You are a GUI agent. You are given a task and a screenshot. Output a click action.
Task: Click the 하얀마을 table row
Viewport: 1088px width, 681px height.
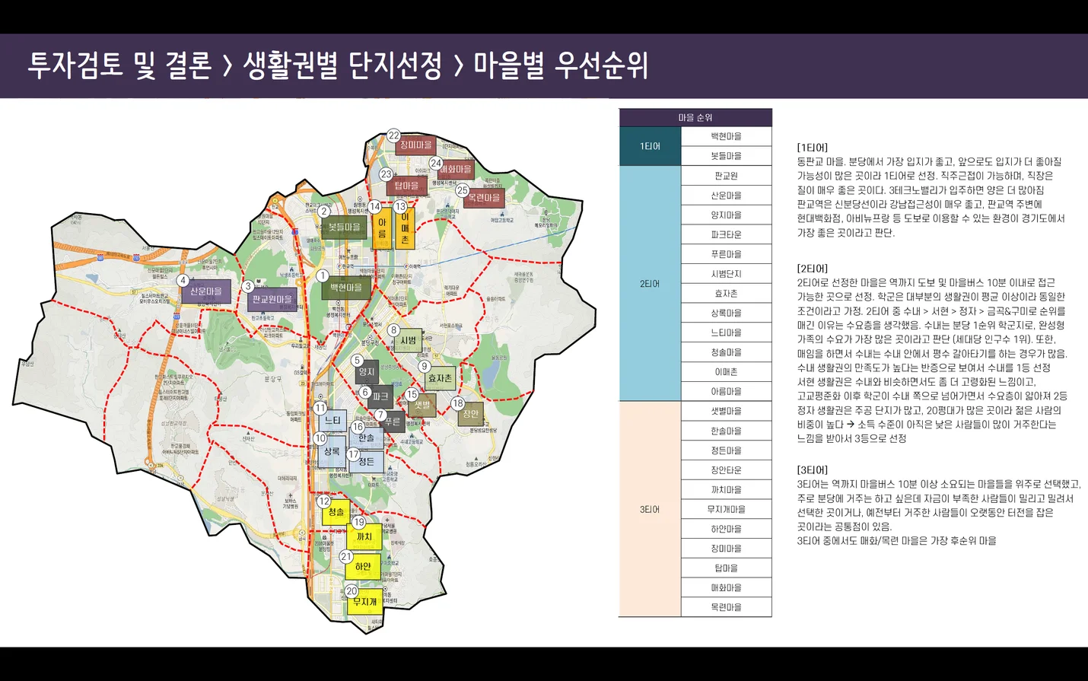coord(727,529)
